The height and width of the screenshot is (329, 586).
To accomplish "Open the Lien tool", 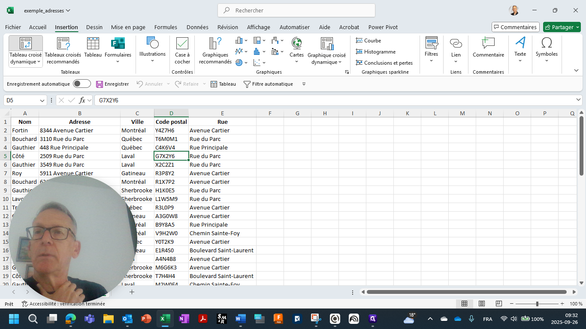I will tap(456, 51).
